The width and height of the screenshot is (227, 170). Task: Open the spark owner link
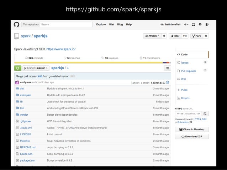point(26,36)
